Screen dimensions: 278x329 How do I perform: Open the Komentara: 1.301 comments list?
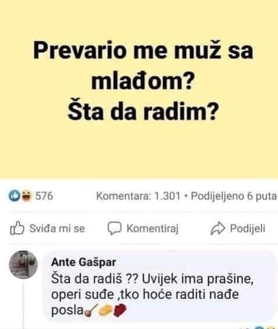tap(138, 196)
